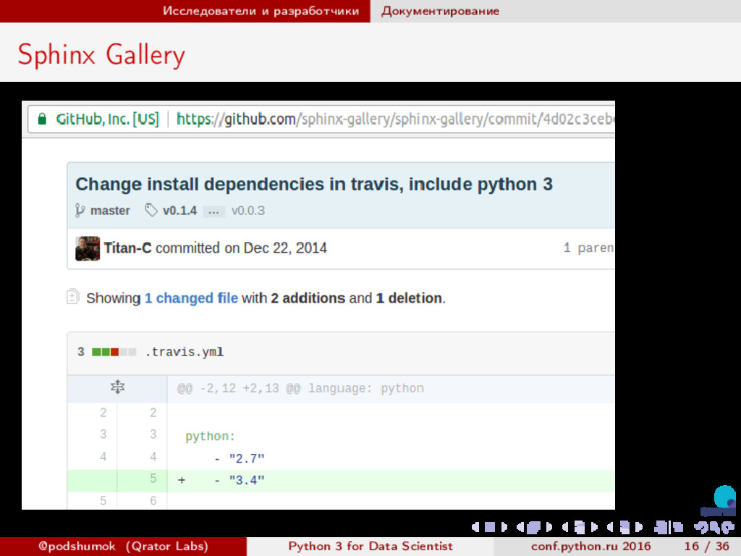741x556 pixels.
Task: Click footer conf.python.ru 2016
Action: (590, 546)
